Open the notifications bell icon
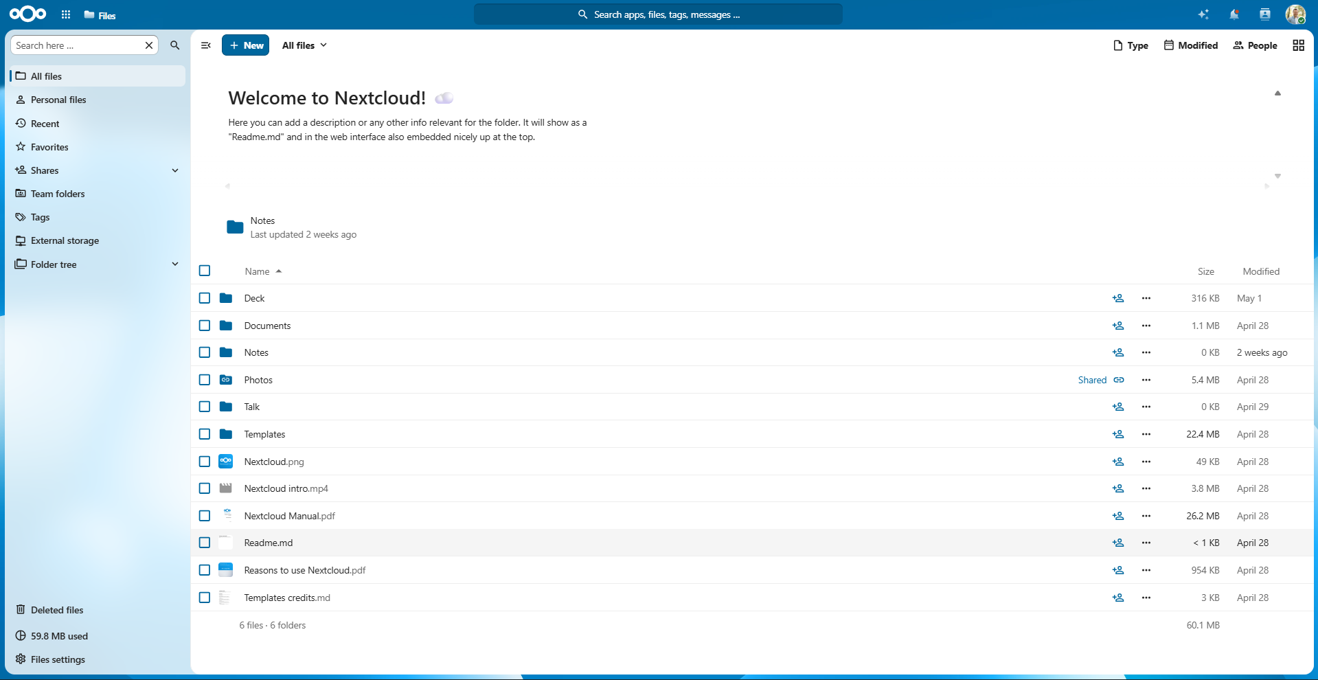 1234,14
